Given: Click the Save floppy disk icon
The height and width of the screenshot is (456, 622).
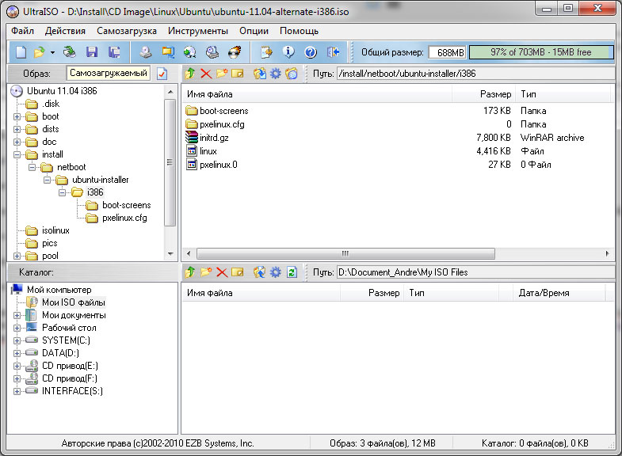Looking at the screenshot, I should point(92,52).
